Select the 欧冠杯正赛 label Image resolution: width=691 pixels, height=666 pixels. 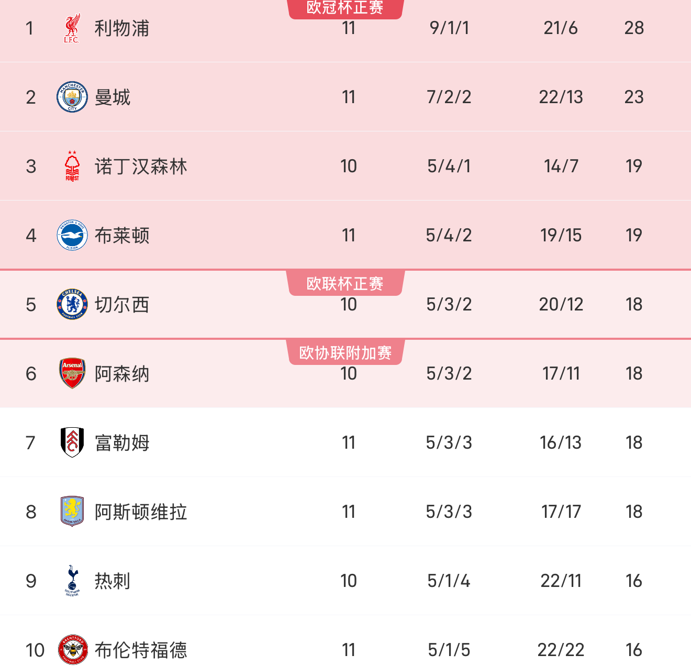[x=345, y=8]
